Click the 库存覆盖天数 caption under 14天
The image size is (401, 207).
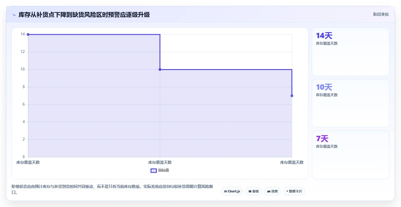327,43
